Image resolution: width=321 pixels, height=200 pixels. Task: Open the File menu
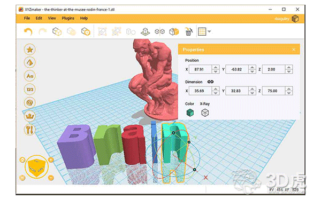(x=27, y=18)
